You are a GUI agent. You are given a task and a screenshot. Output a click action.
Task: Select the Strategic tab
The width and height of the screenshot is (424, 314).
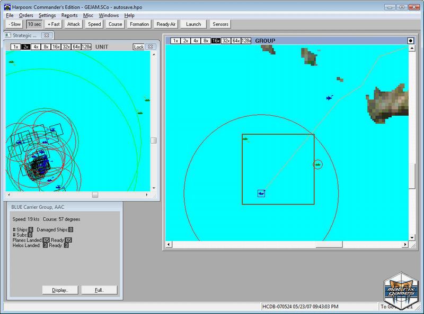(24, 35)
